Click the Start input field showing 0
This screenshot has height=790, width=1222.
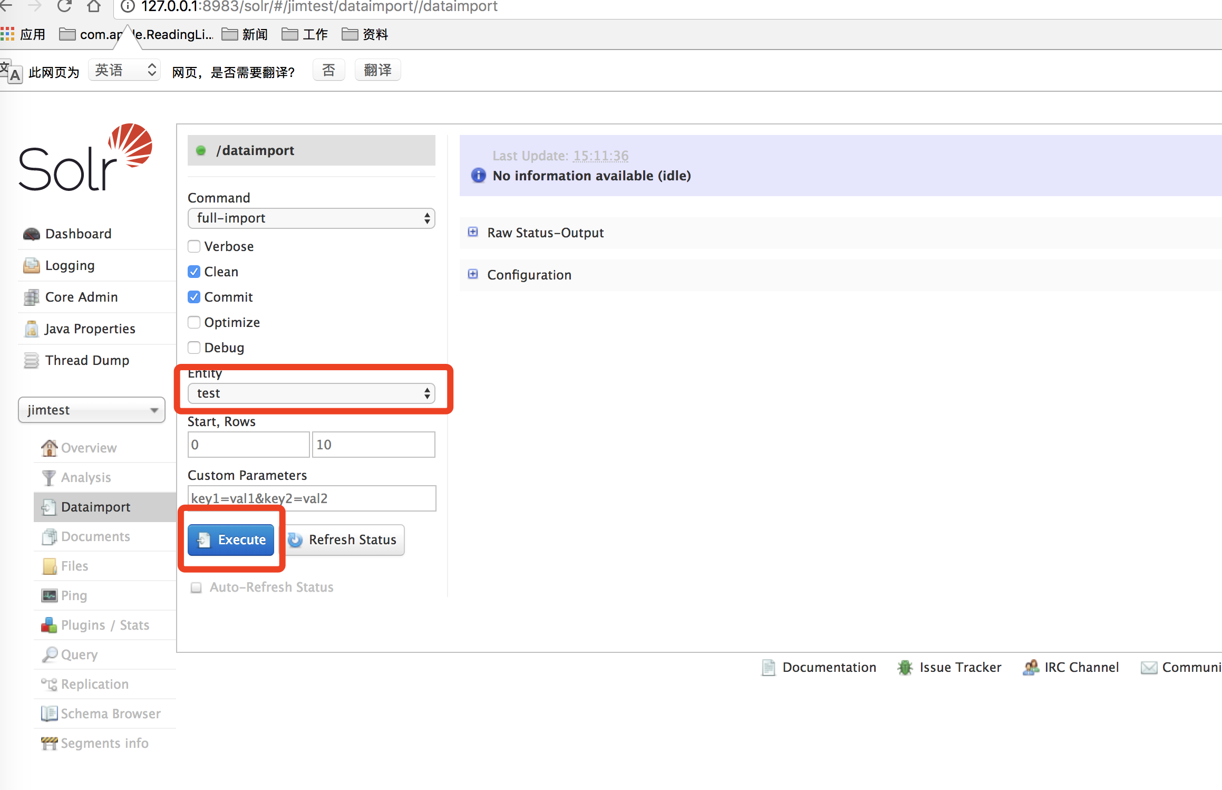pos(248,445)
